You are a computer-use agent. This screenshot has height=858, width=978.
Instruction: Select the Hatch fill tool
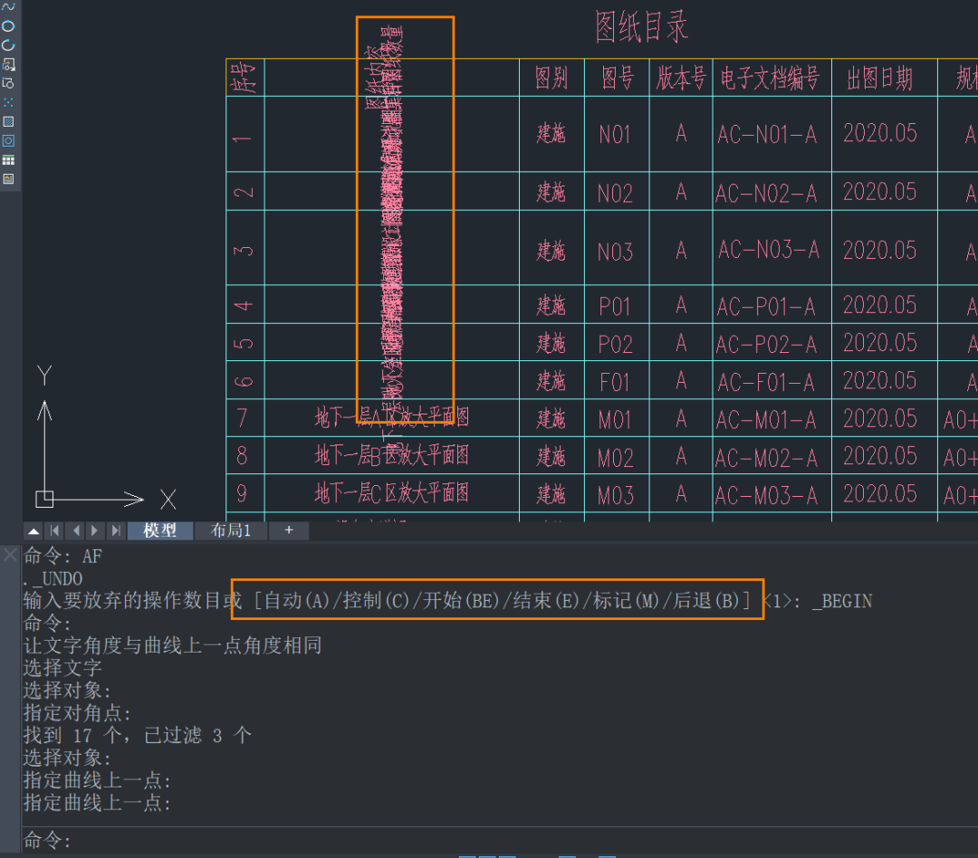(9, 121)
